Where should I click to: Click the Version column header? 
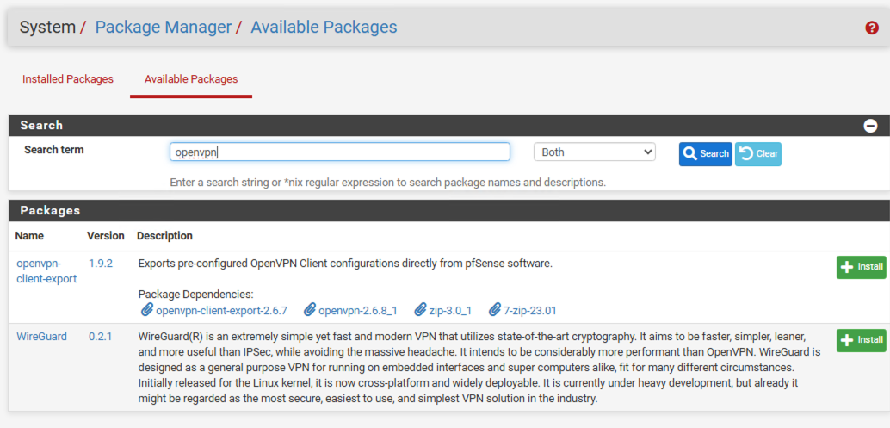106,236
